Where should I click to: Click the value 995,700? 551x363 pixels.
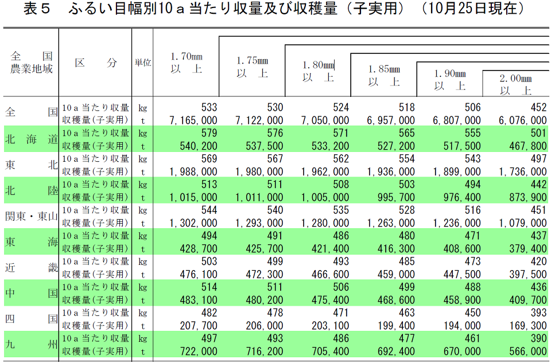point(396,197)
